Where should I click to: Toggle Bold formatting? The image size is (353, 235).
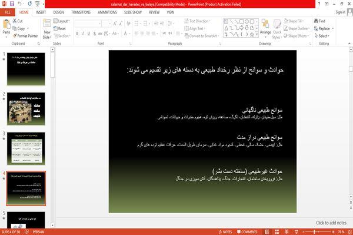[77, 34]
